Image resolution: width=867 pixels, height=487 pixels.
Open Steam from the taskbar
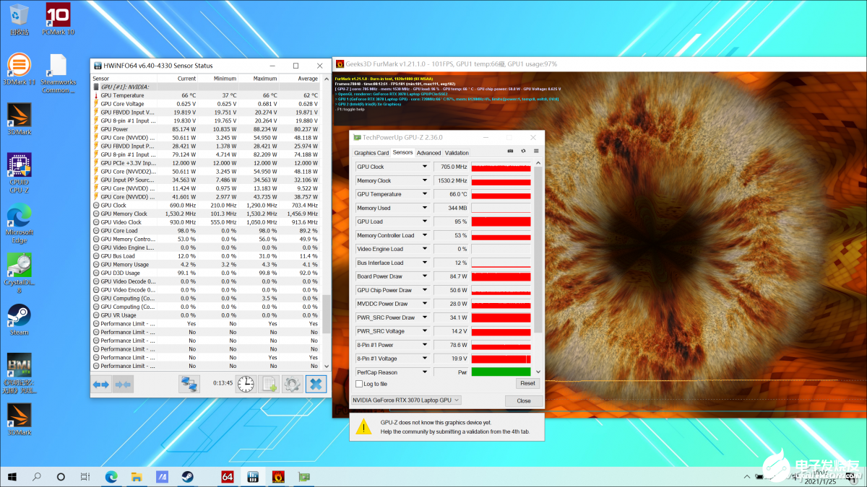[187, 476]
